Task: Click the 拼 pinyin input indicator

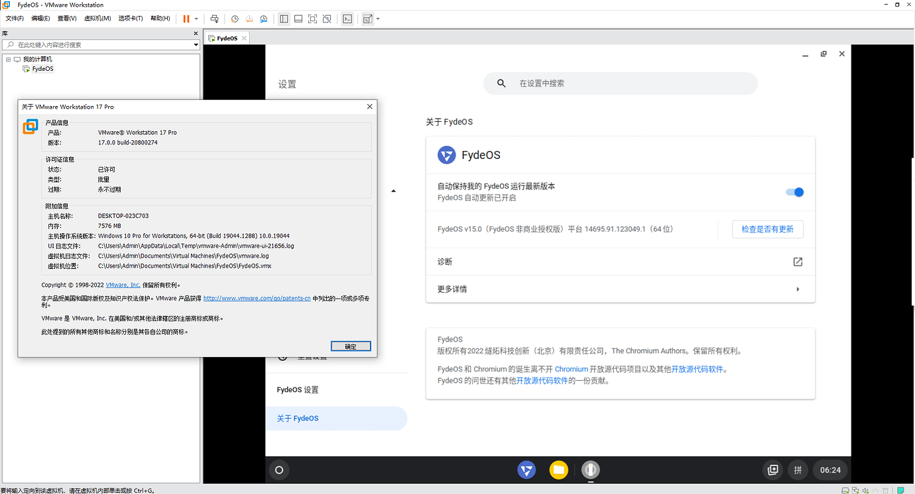Action: (x=798, y=470)
